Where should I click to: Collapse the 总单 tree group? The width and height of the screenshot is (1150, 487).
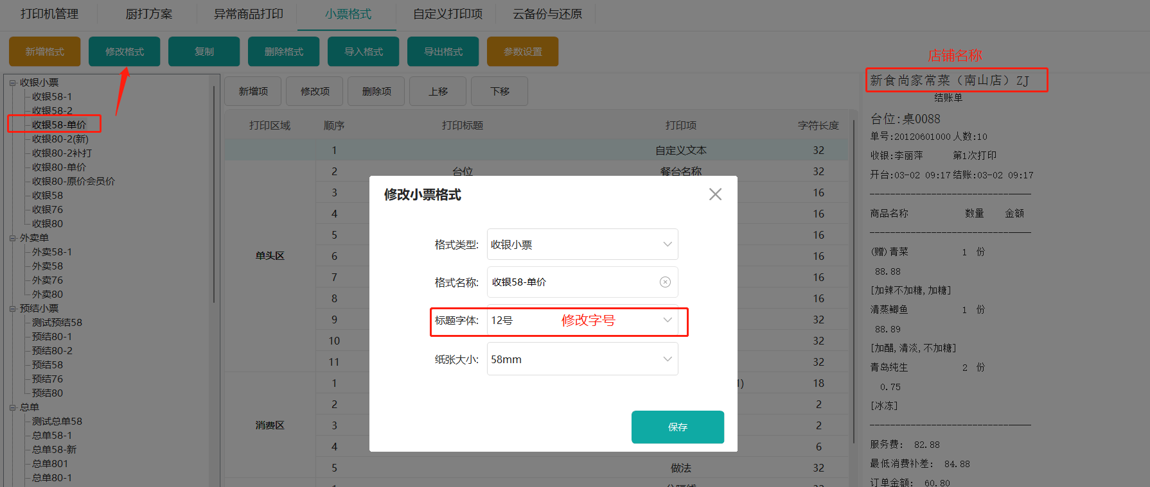tap(12, 407)
